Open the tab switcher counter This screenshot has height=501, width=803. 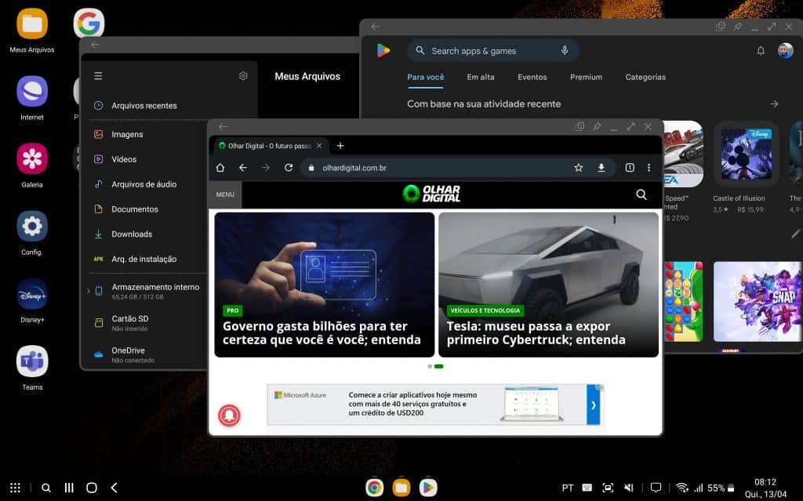point(630,168)
